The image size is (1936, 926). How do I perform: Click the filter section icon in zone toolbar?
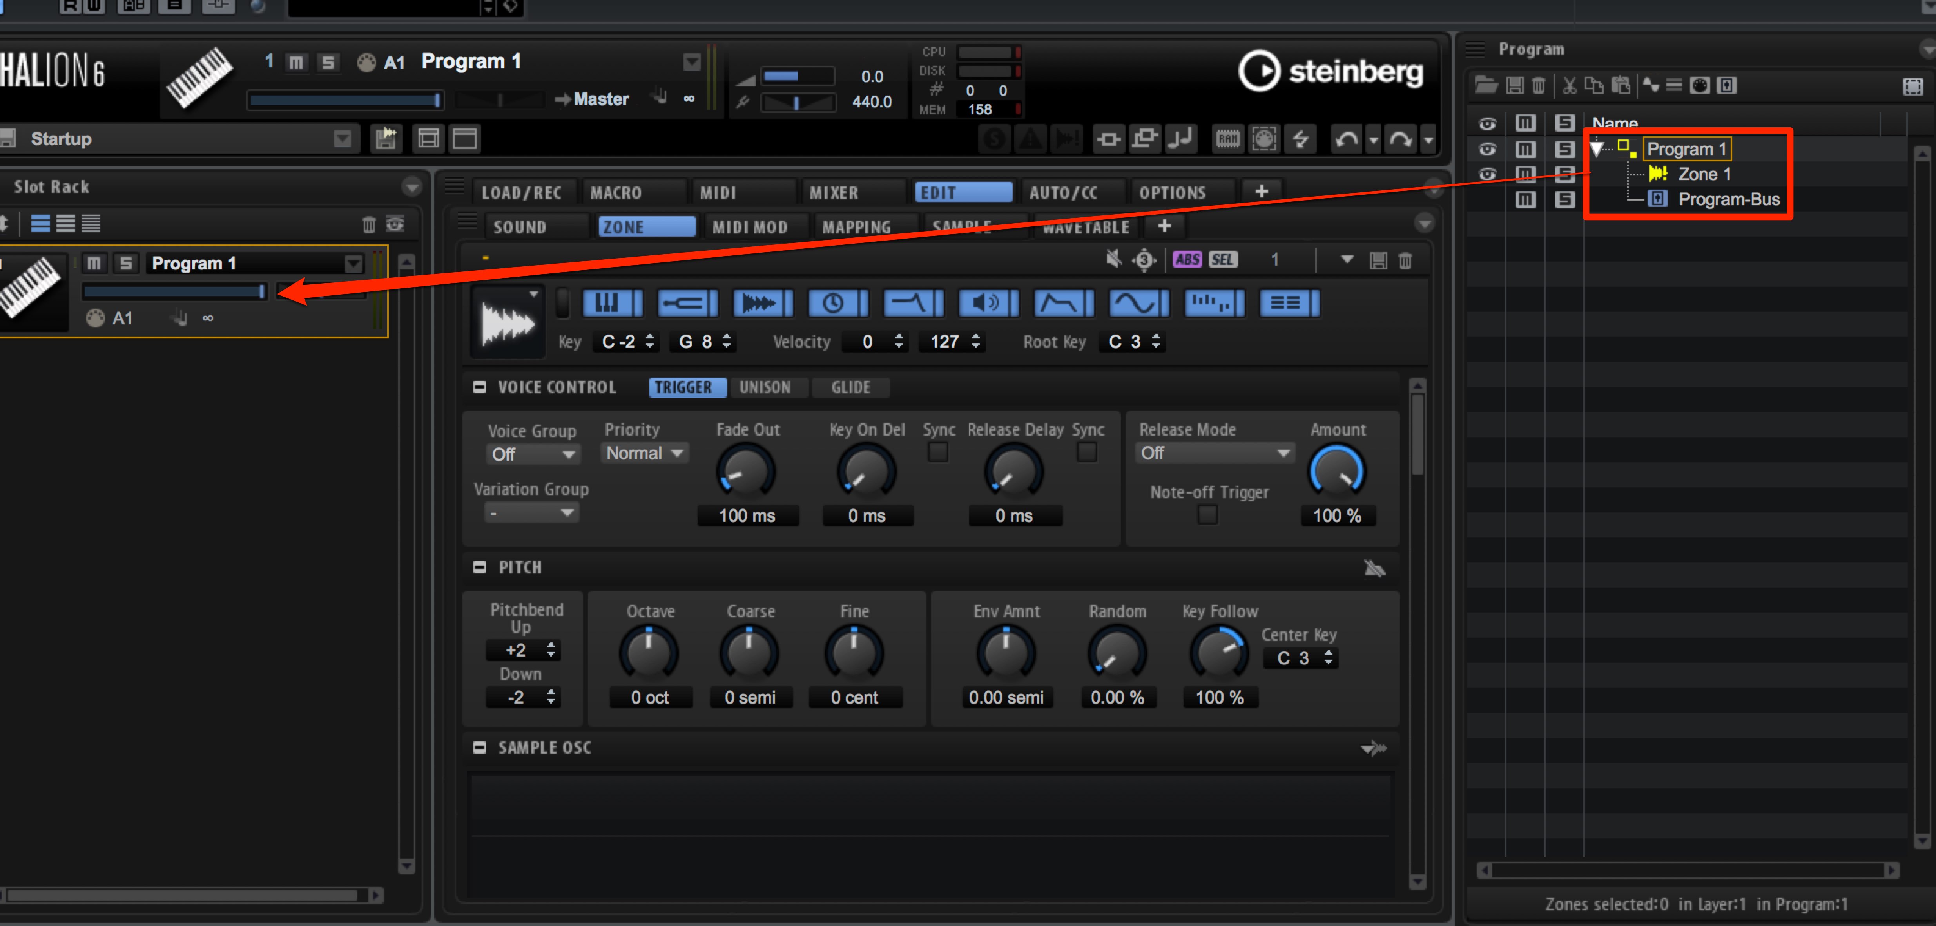[x=913, y=304]
